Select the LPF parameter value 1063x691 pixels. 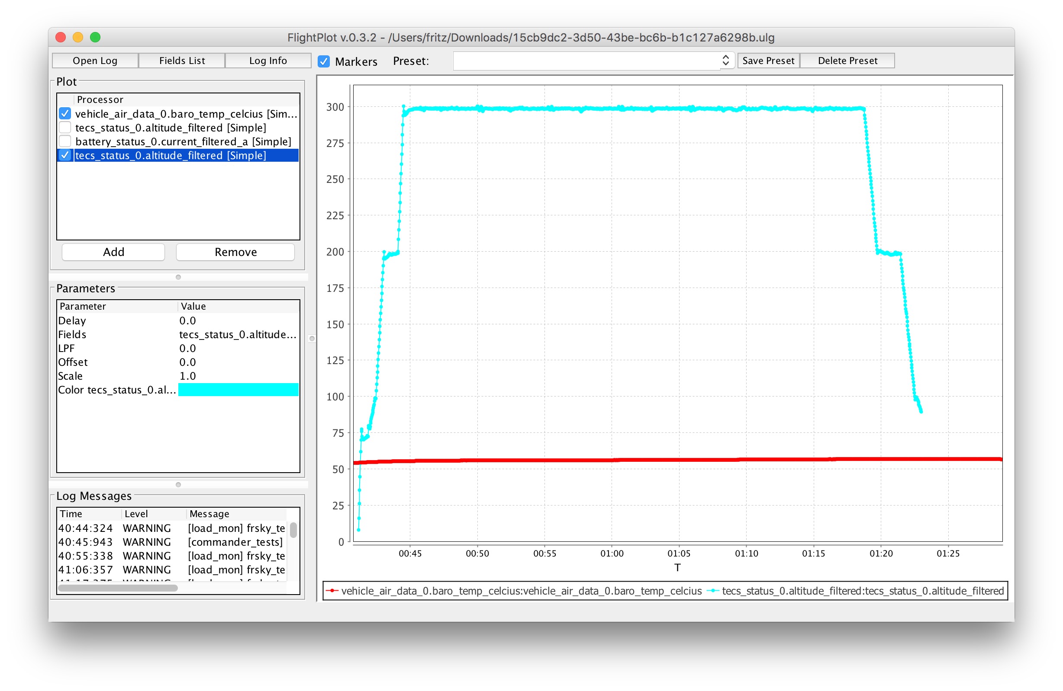[x=238, y=349]
